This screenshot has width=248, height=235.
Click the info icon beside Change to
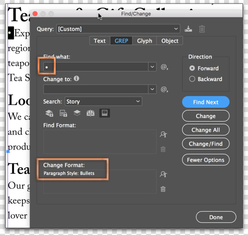click(76, 79)
